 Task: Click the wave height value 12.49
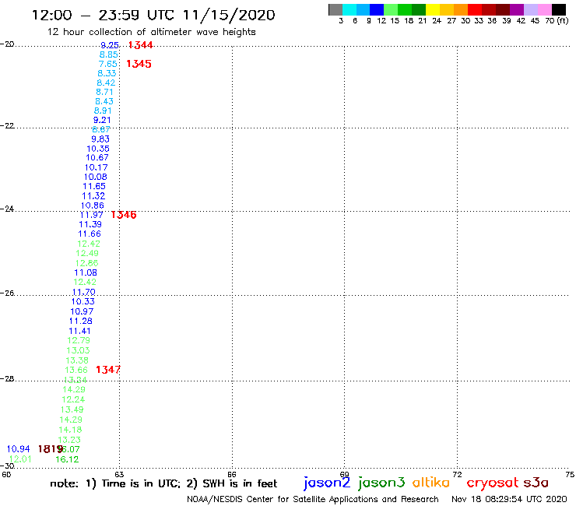(x=87, y=254)
